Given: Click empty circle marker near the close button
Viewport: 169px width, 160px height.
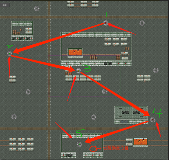Looking at the screenshot, I should [x=37, y=8].
